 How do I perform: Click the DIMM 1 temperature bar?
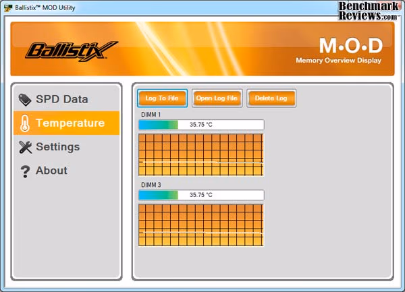point(201,125)
